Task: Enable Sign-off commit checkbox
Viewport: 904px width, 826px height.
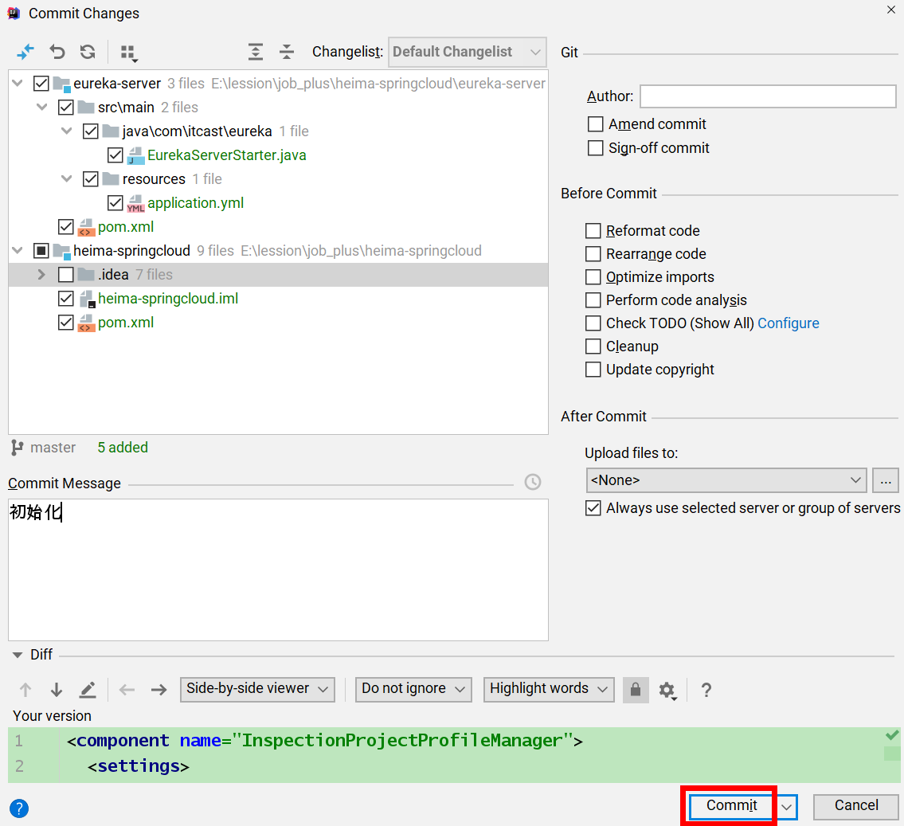Action: click(x=595, y=148)
